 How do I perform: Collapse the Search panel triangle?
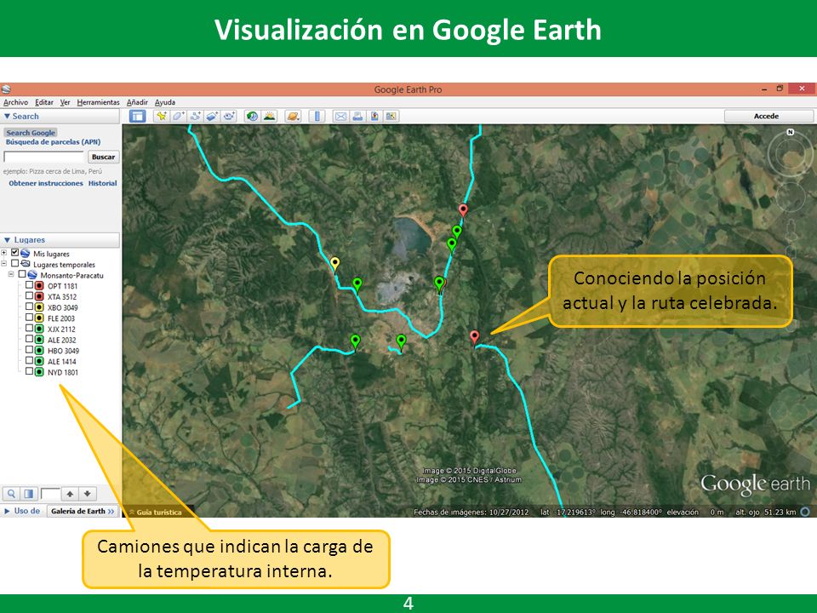click(x=7, y=117)
